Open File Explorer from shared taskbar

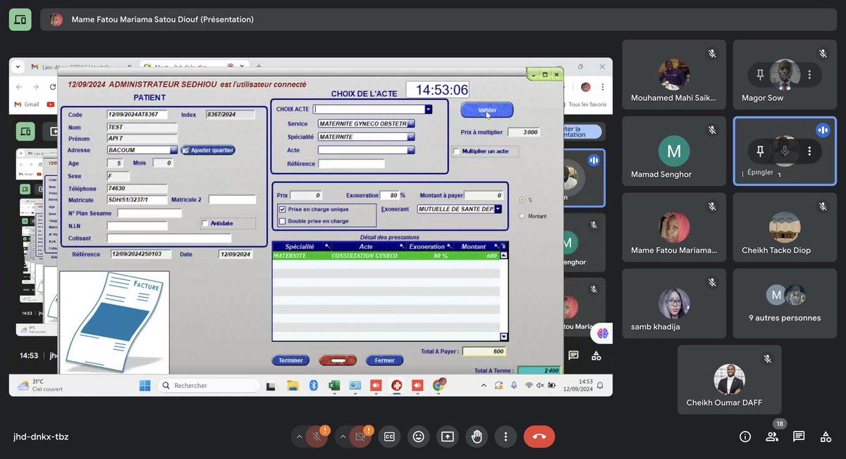293,386
